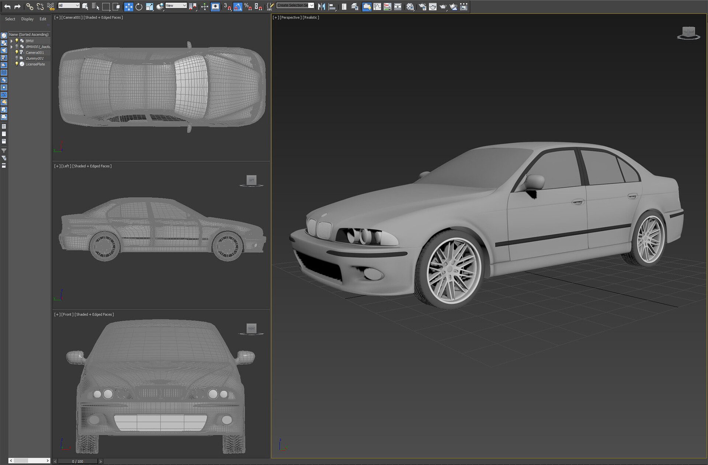Open the selection filter dropdown showing All
Screen dimensions: 708x465
click(x=69, y=6)
